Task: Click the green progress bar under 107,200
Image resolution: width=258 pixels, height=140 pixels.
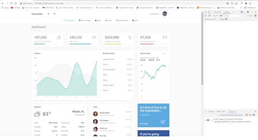Action: (x=39, y=44)
